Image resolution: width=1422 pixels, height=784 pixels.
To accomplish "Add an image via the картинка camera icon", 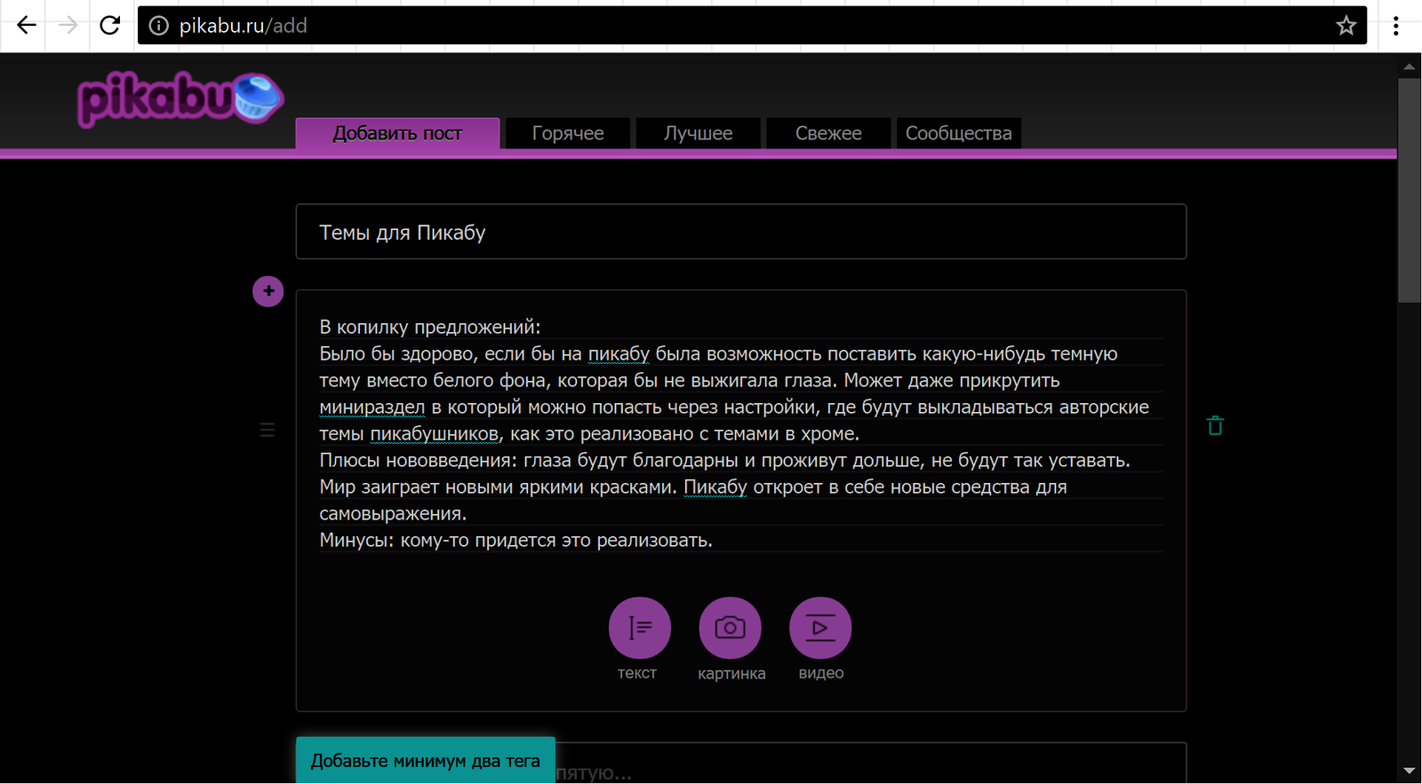I will [731, 628].
